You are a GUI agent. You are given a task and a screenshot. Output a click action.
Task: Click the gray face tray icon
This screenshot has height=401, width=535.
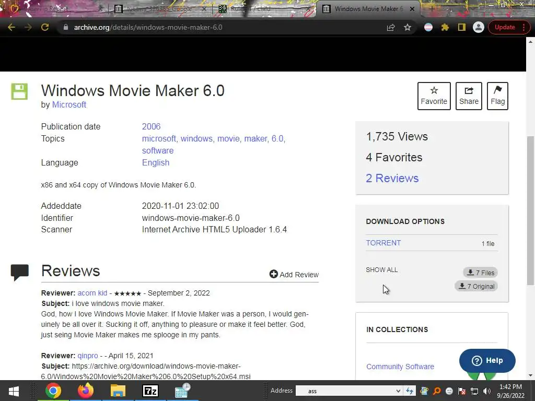point(449,391)
